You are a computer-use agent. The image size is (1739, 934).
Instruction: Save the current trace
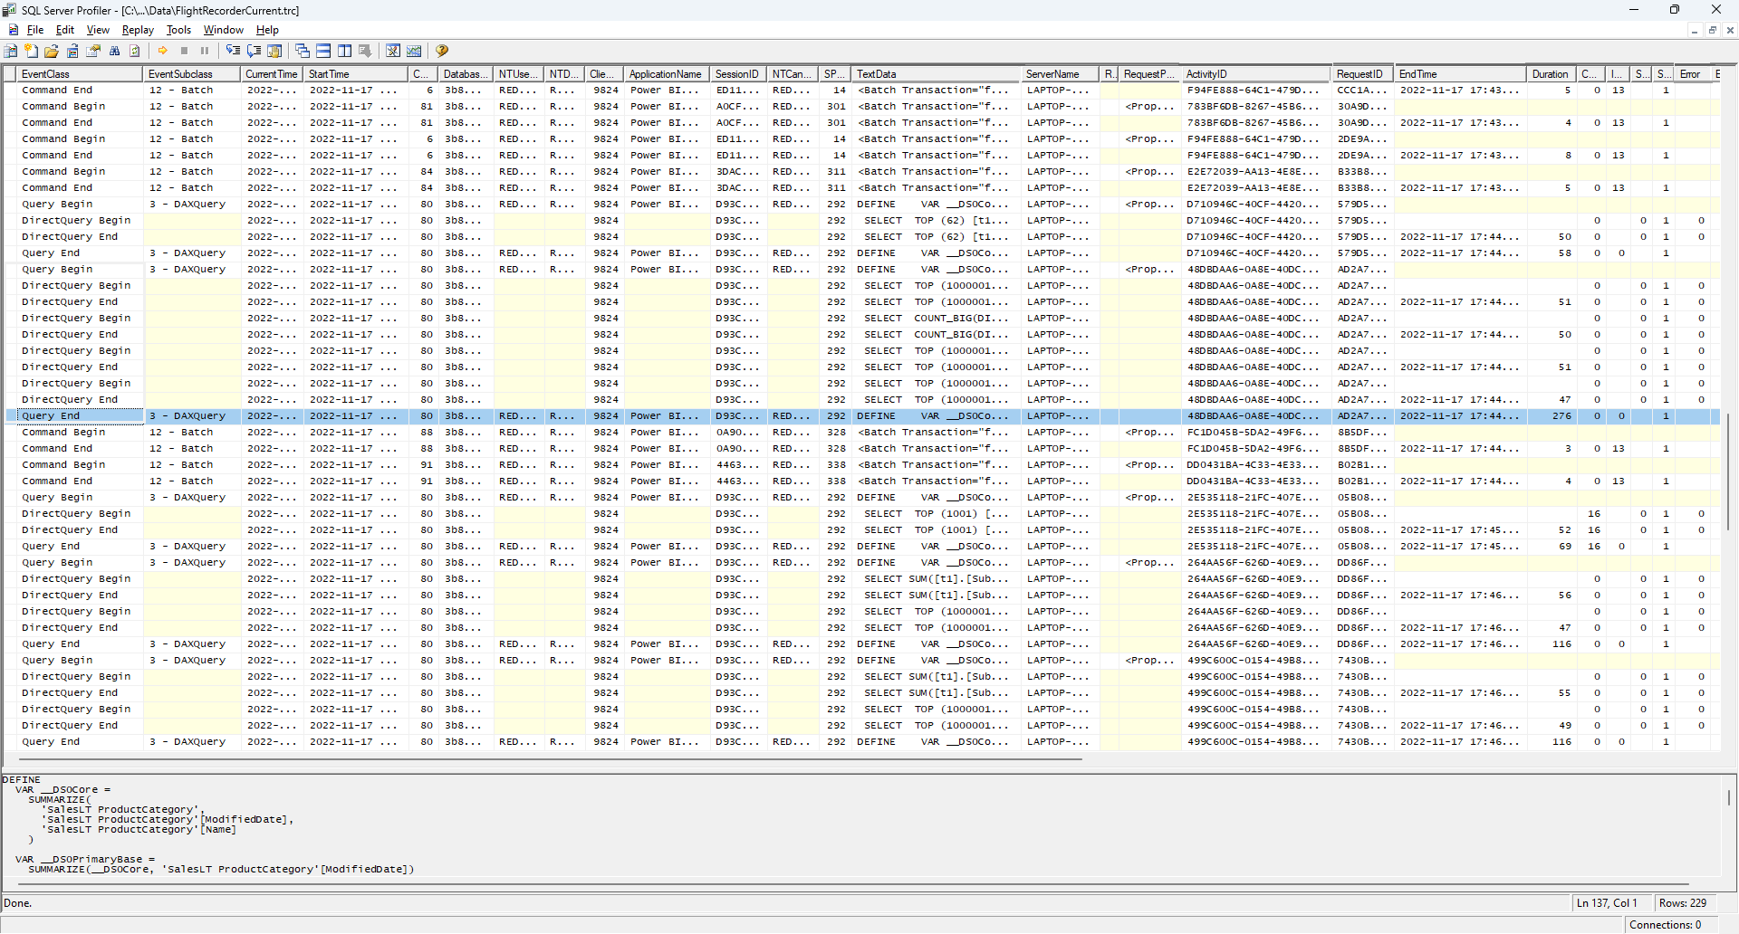click(72, 51)
